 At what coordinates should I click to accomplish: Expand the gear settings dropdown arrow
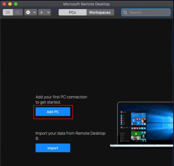[x=35, y=12]
